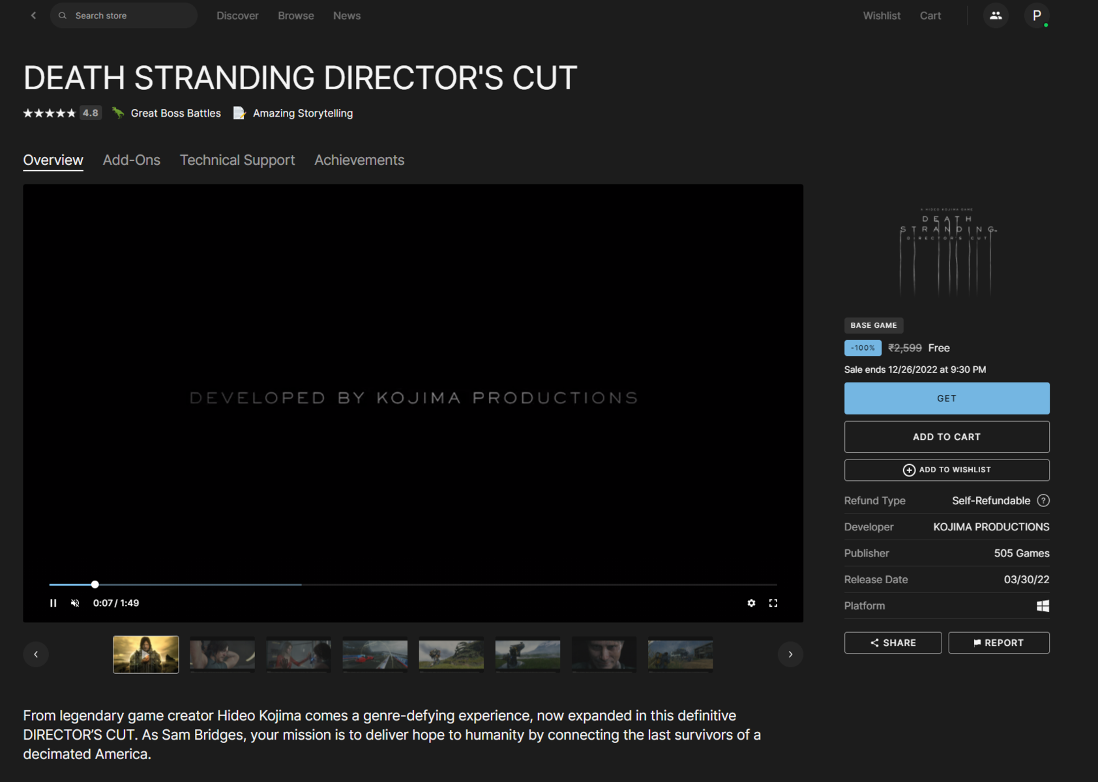Click the SHARE button
This screenshot has width=1098, height=782.
point(893,643)
